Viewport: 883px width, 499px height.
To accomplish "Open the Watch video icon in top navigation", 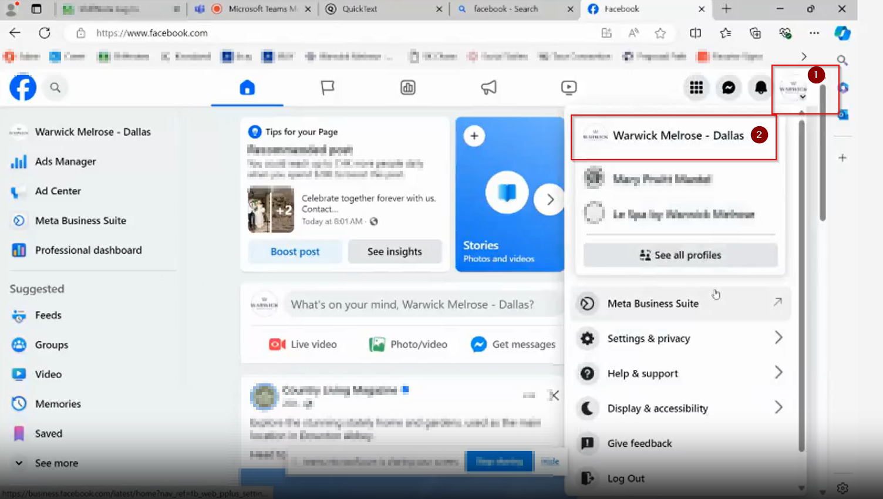I will [x=568, y=87].
